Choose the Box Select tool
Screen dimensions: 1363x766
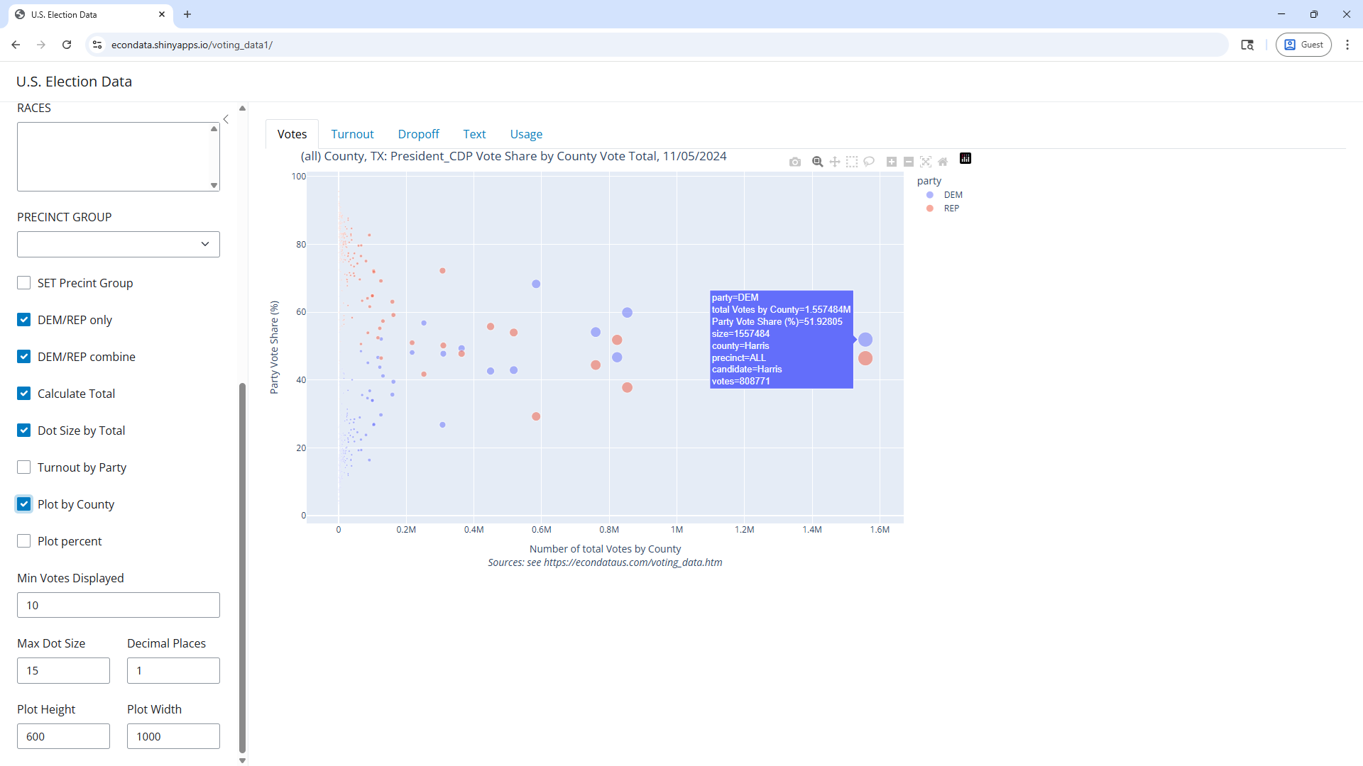(x=852, y=162)
